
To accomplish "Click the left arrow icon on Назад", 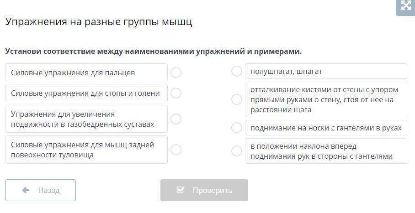I will tap(26, 190).
